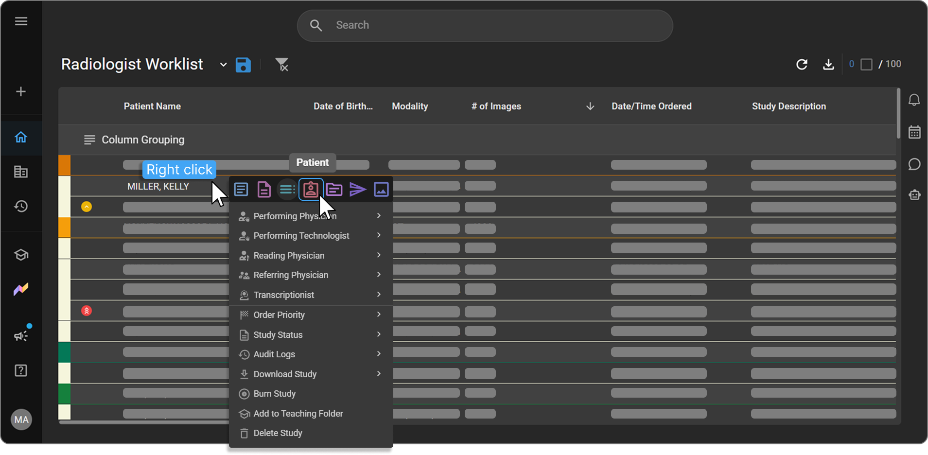Click the Modality column header
The width and height of the screenshot is (928, 455).
[x=410, y=106]
